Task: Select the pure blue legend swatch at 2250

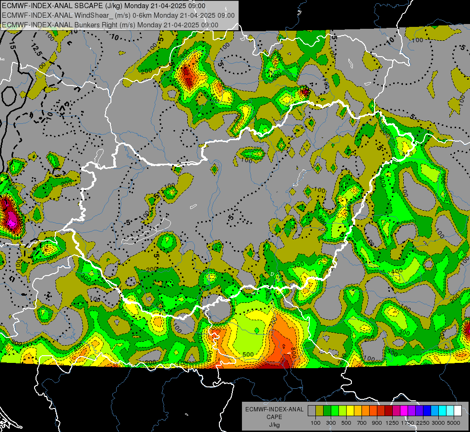Action: 427,411
